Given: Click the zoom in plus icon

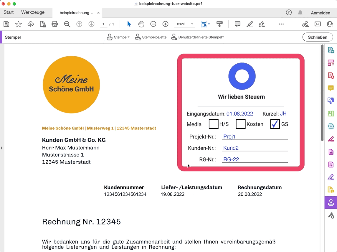Looking at the screenshot, I should [x=166, y=24].
